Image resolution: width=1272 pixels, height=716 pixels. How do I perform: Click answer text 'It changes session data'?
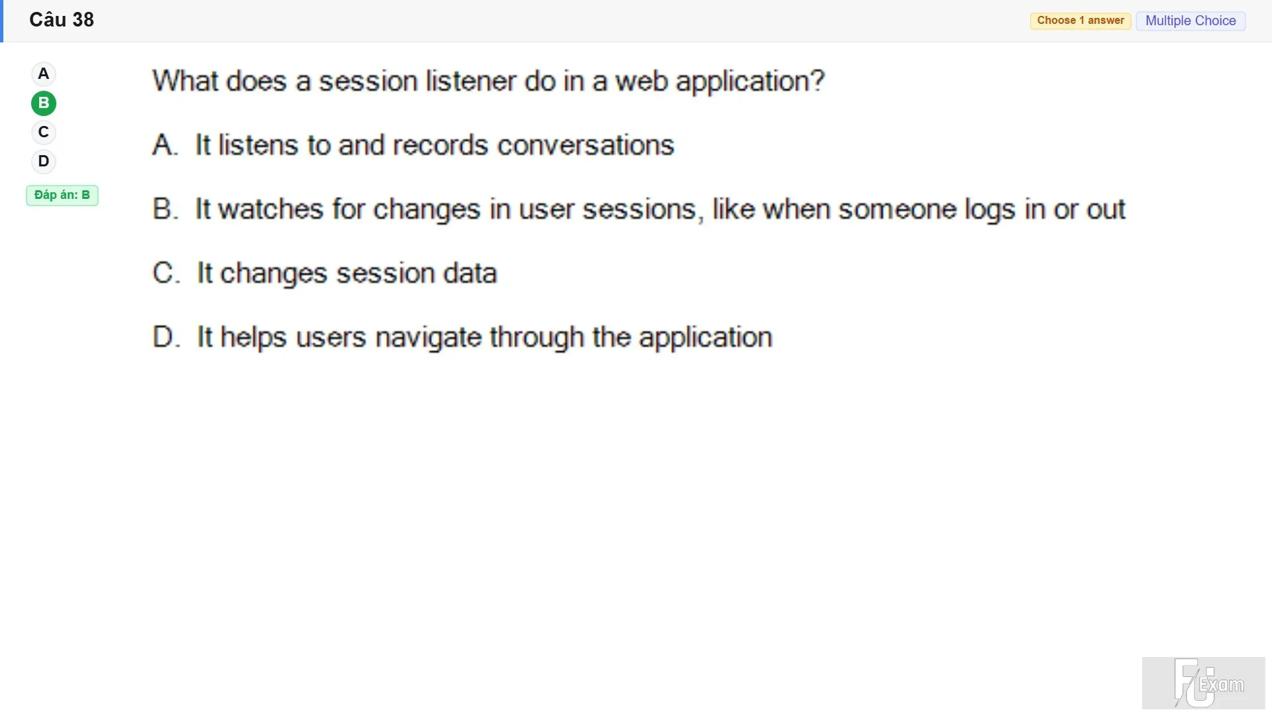click(346, 273)
